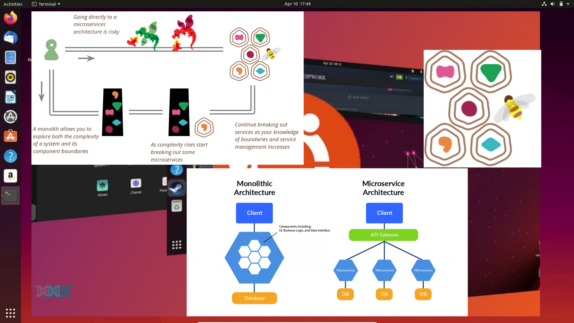Click the Steam icon in the wallpaper dock
Screen dimensions: 574x323
[x=177, y=188]
